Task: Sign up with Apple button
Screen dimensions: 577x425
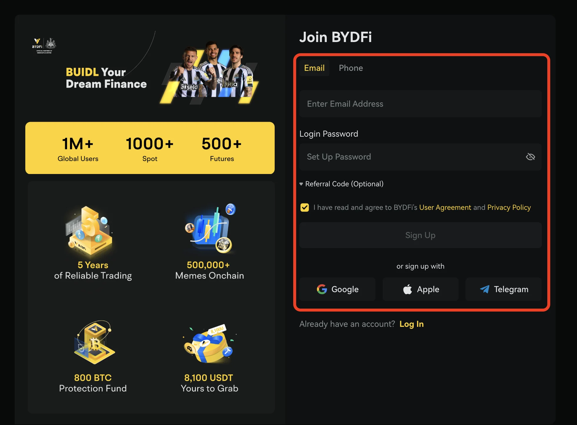Action: tap(420, 289)
